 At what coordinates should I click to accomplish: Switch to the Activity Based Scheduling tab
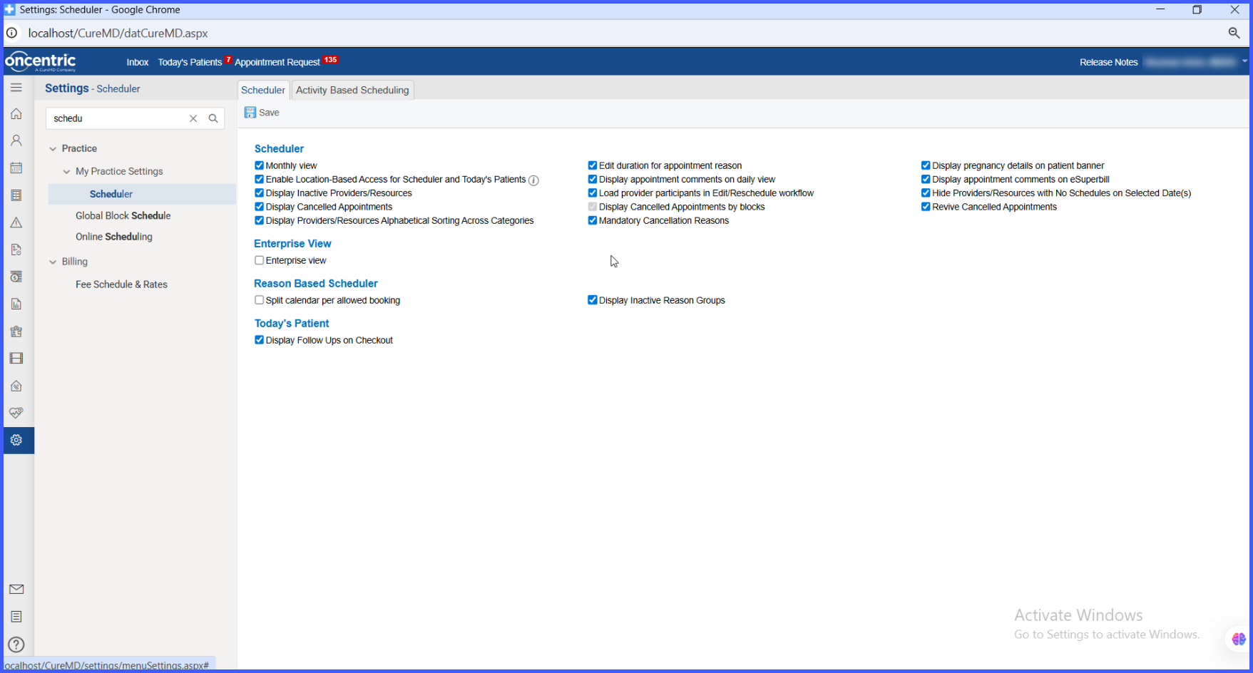352,90
